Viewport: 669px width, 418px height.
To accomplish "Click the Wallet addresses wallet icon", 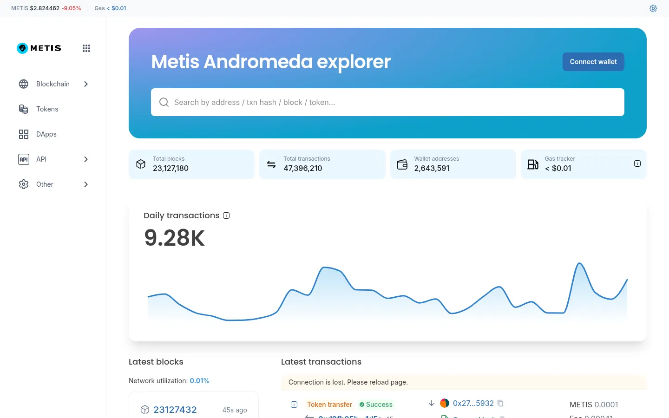I will [x=402, y=164].
